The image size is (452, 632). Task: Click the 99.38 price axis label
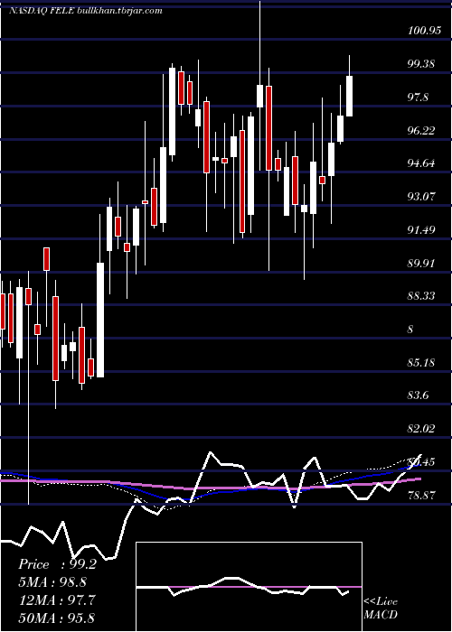pyautogui.click(x=421, y=64)
